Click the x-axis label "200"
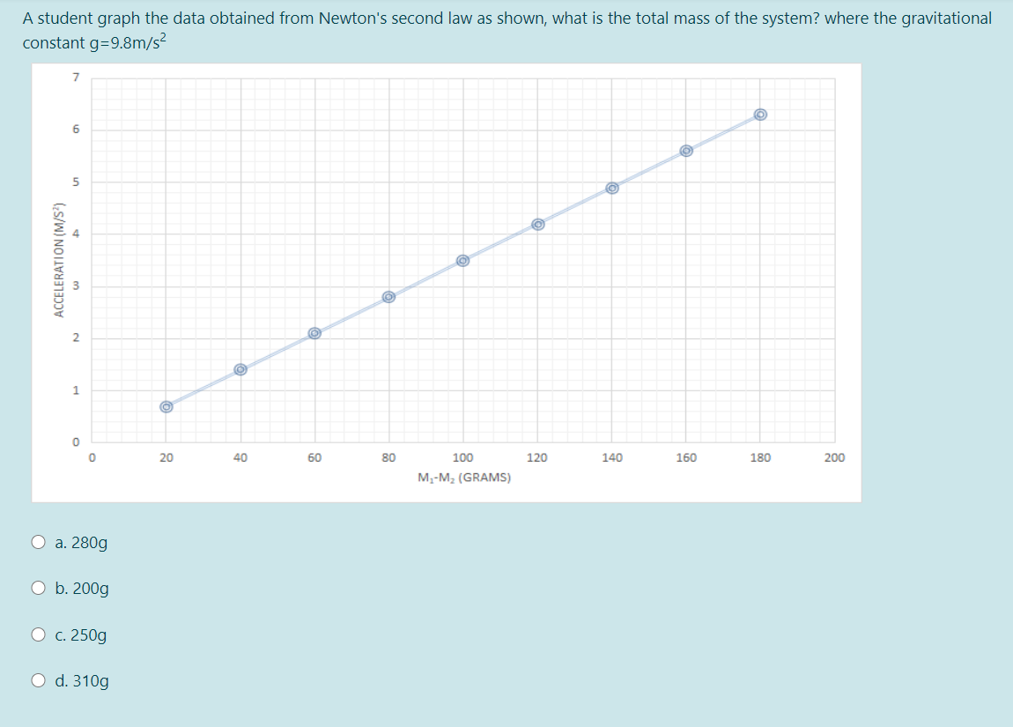The height and width of the screenshot is (727, 1013). [834, 457]
